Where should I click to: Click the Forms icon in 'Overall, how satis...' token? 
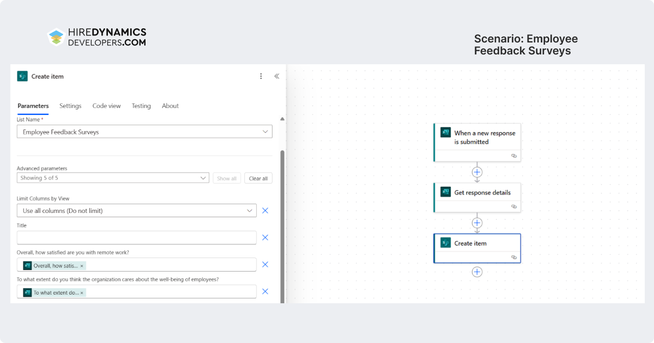point(27,266)
